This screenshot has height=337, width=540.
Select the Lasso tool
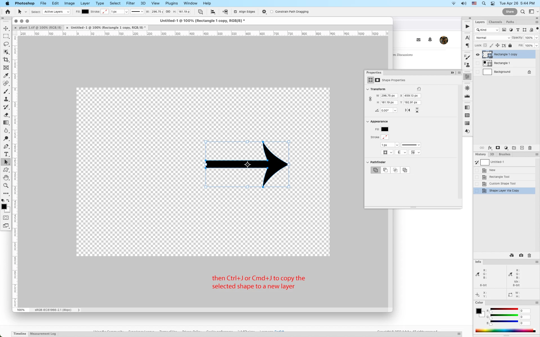(6, 44)
